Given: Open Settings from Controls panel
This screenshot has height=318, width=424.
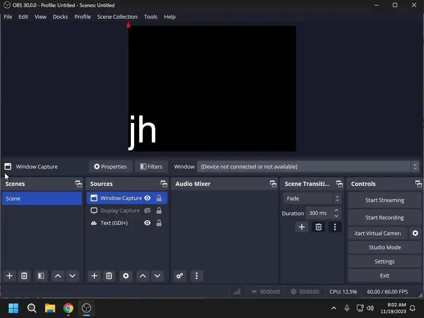Looking at the screenshot, I should (385, 261).
